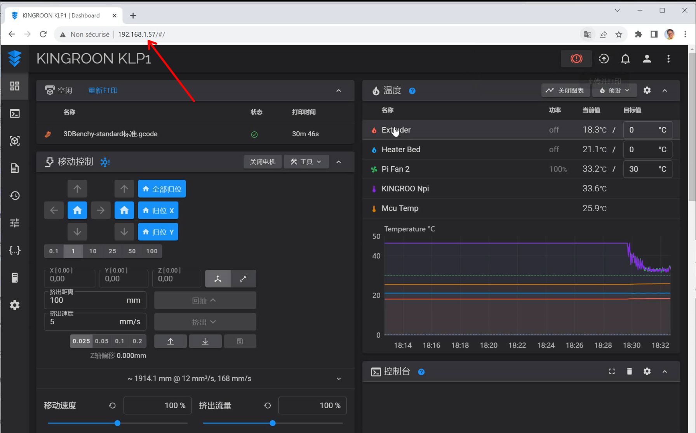Open the upload and print icon

(x=604, y=59)
